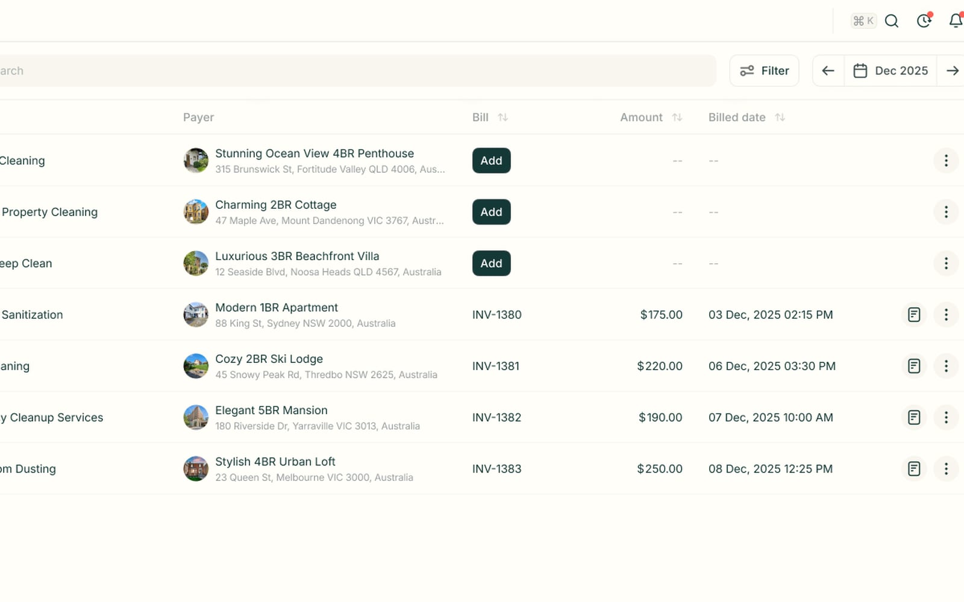Open more options for Modern 1BR Apartment

click(946, 315)
